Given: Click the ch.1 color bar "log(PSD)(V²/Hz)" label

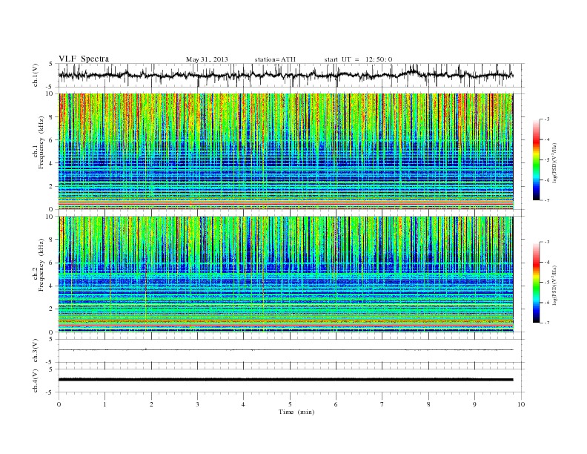Looking at the screenshot, I should point(554,162).
